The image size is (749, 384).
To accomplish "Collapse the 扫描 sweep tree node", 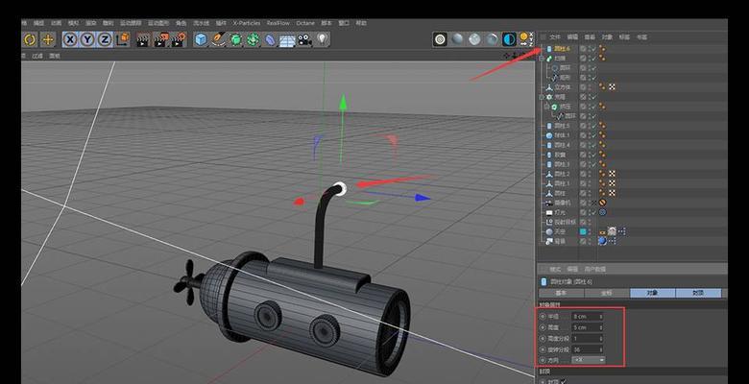I will (542, 59).
